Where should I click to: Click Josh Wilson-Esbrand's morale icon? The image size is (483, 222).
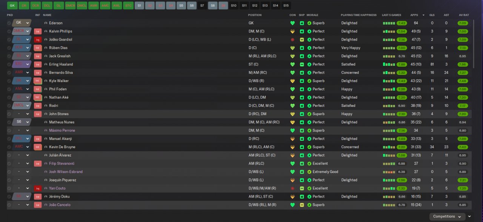point(309,172)
